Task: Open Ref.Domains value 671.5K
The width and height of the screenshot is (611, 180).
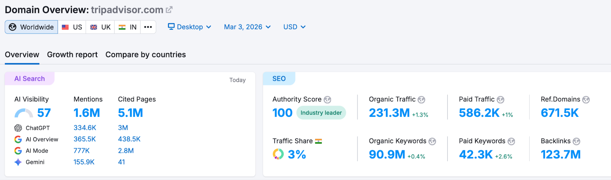Action: (x=560, y=113)
